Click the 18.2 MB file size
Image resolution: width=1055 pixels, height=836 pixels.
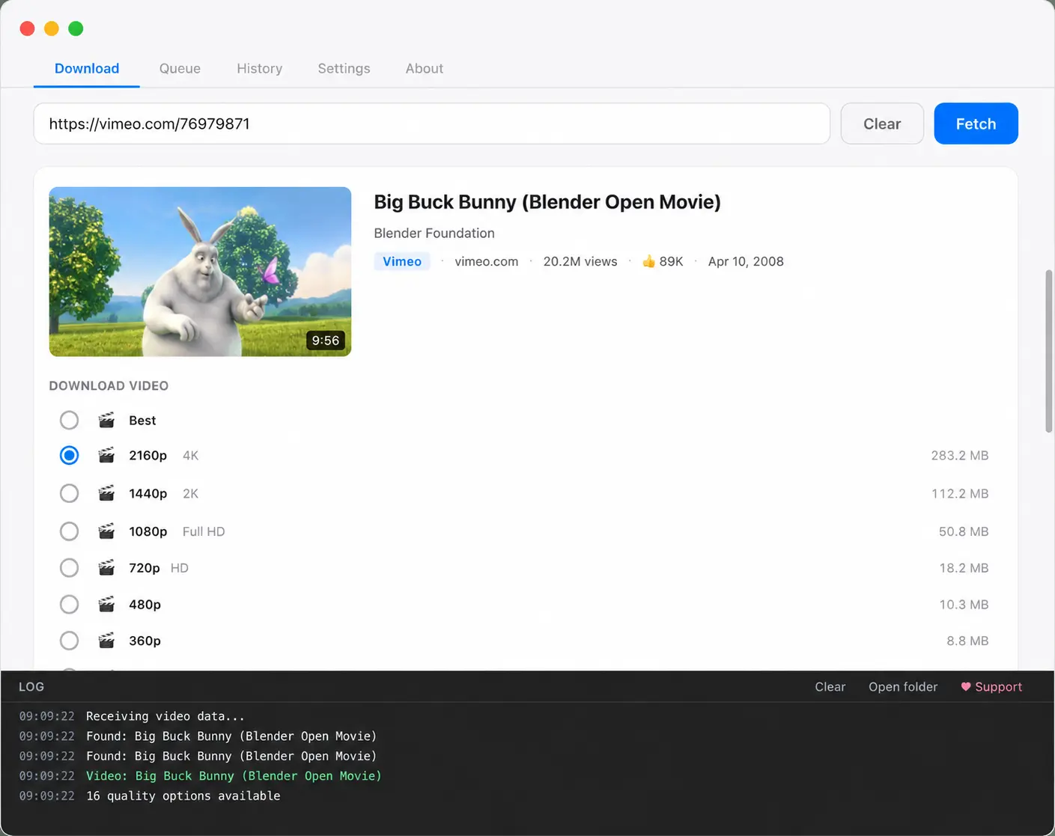click(x=964, y=568)
